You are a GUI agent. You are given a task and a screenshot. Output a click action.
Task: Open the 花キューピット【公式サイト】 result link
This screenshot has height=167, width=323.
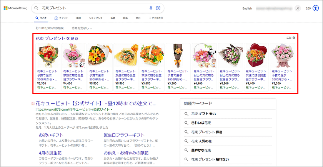point(96,103)
